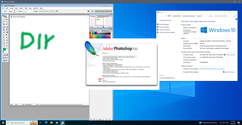Click the Edit in ImageReady button
This screenshot has width=242, height=125.
(5, 61)
